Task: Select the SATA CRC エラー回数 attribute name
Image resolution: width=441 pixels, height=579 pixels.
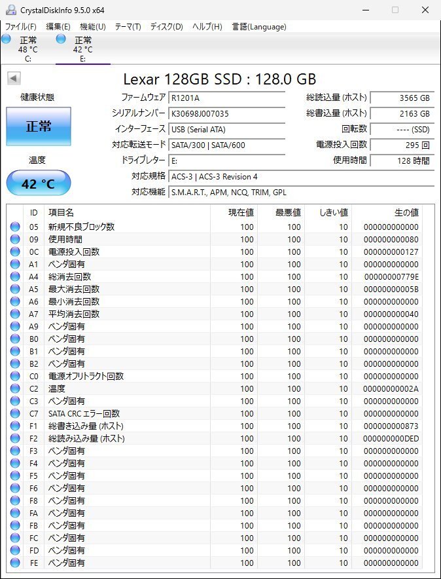Action: [84, 413]
